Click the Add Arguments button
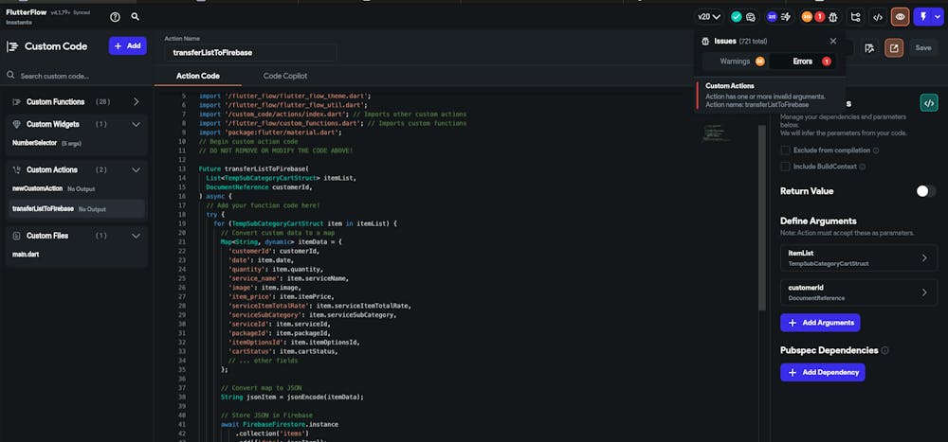948x442 pixels. coord(820,323)
